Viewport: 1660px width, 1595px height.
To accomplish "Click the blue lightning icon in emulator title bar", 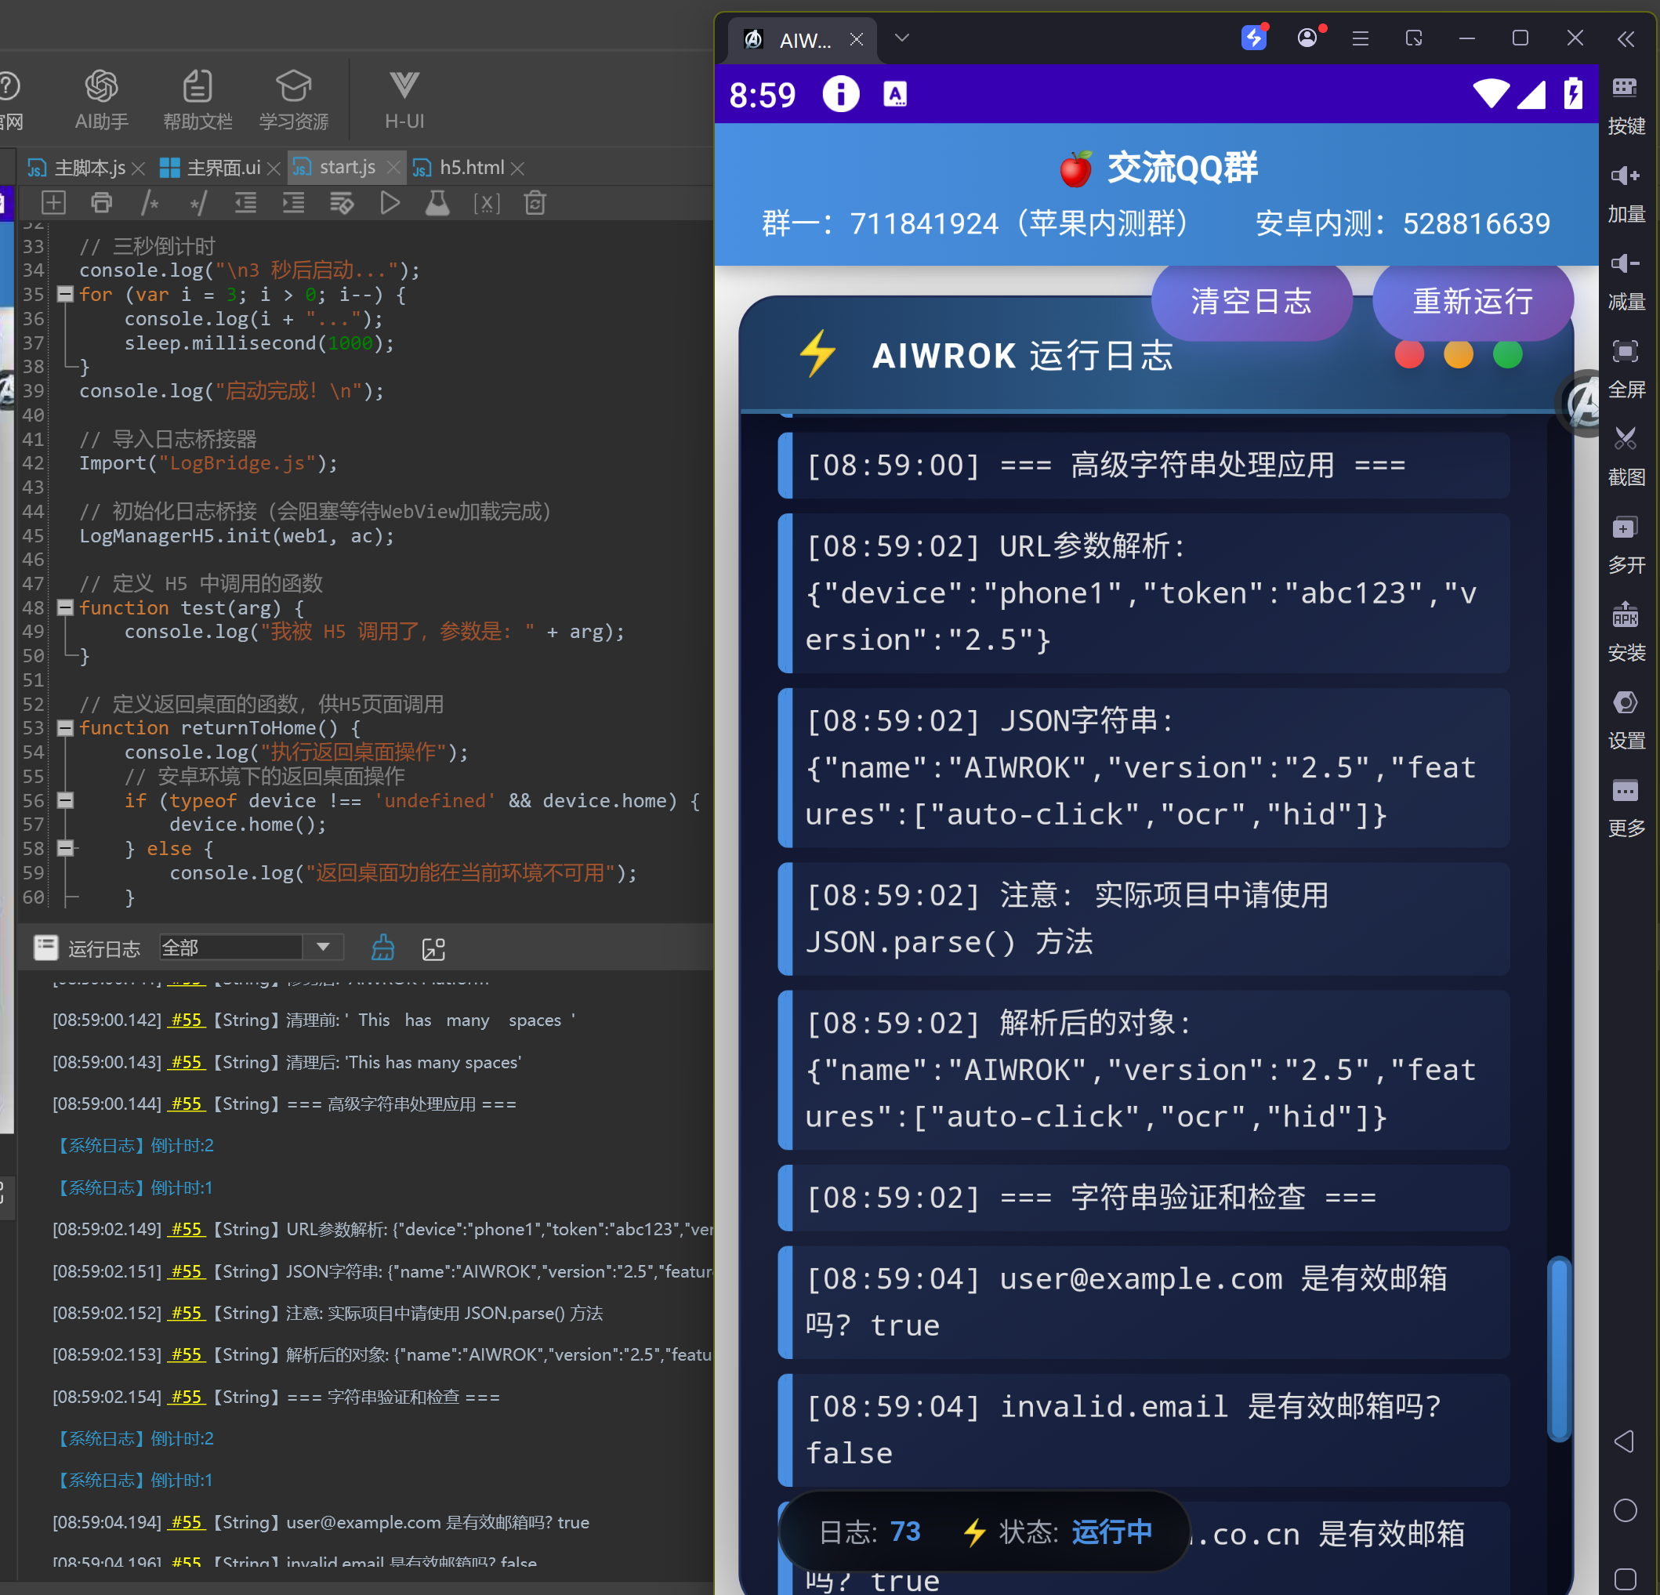I will [x=1253, y=38].
